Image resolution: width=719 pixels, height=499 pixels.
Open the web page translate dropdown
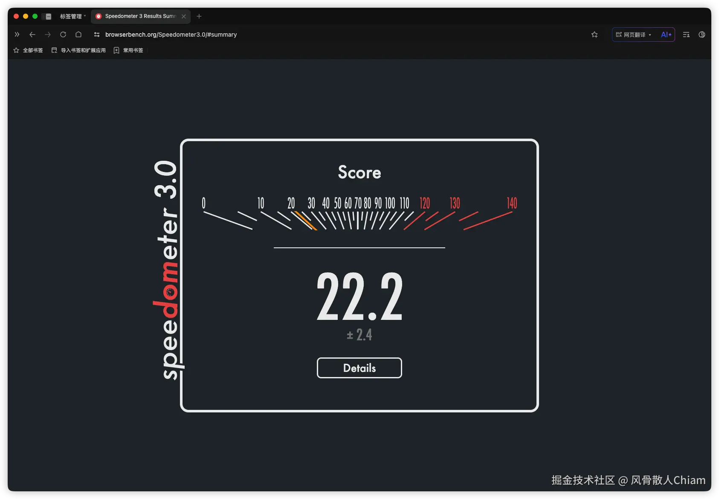[x=633, y=35]
